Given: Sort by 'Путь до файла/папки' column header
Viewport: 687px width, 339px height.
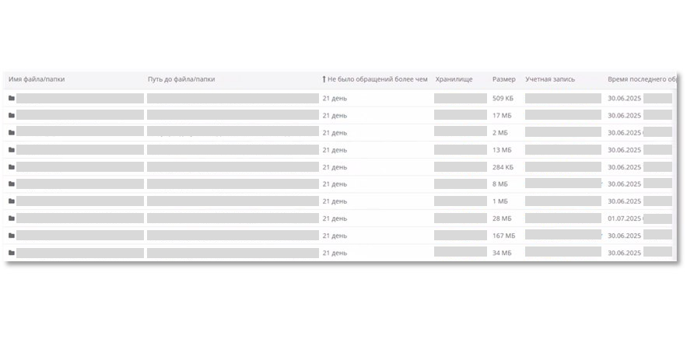Looking at the screenshot, I should (x=181, y=79).
